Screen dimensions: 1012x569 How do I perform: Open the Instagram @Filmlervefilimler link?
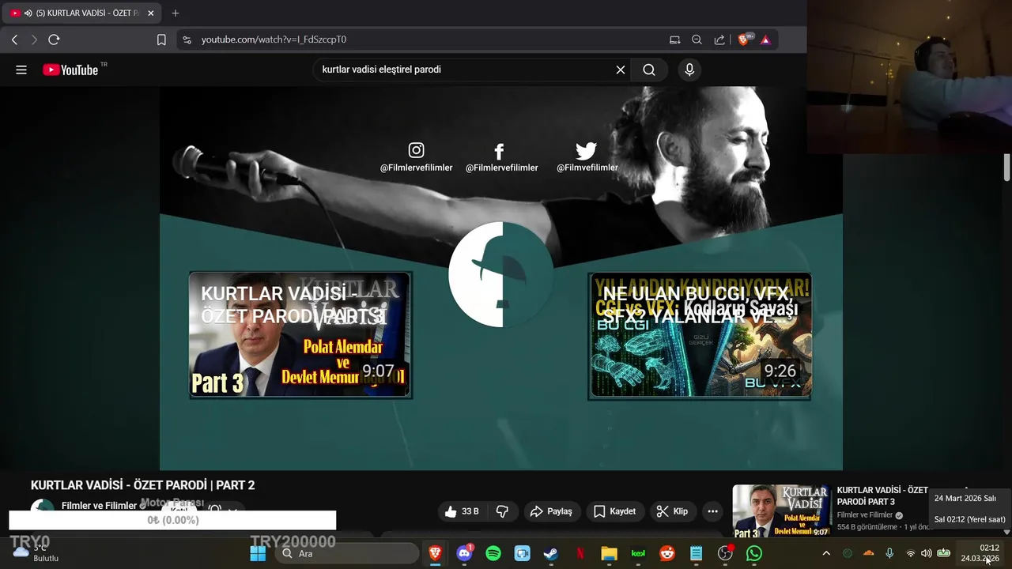pyautogui.click(x=416, y=157)
